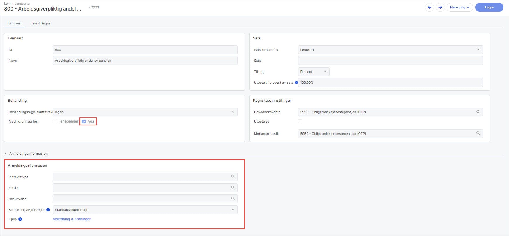Uncheck the Aga checkbox

click(84, 121)
